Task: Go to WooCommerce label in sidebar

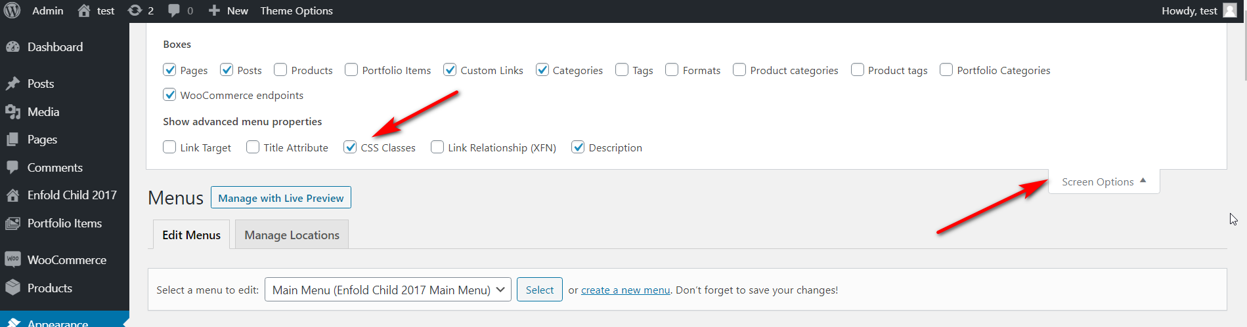Action: tap(67, 260)
